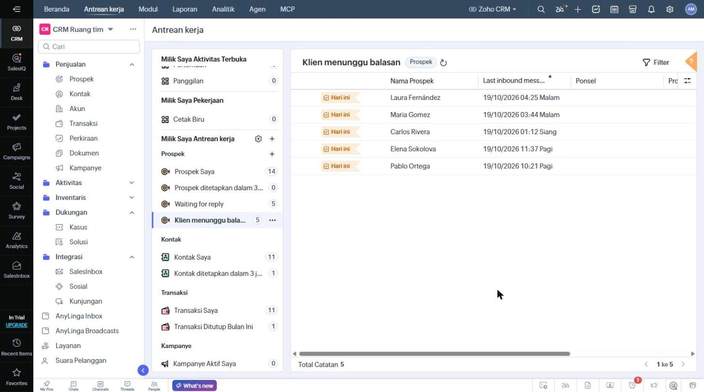Open the setup gear icon in top bar

(670, 9)
